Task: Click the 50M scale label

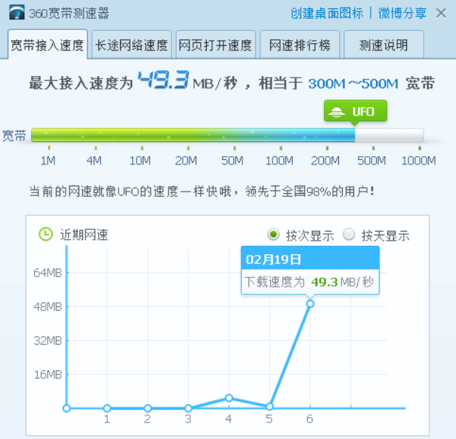Action: (x=233, y=161)
